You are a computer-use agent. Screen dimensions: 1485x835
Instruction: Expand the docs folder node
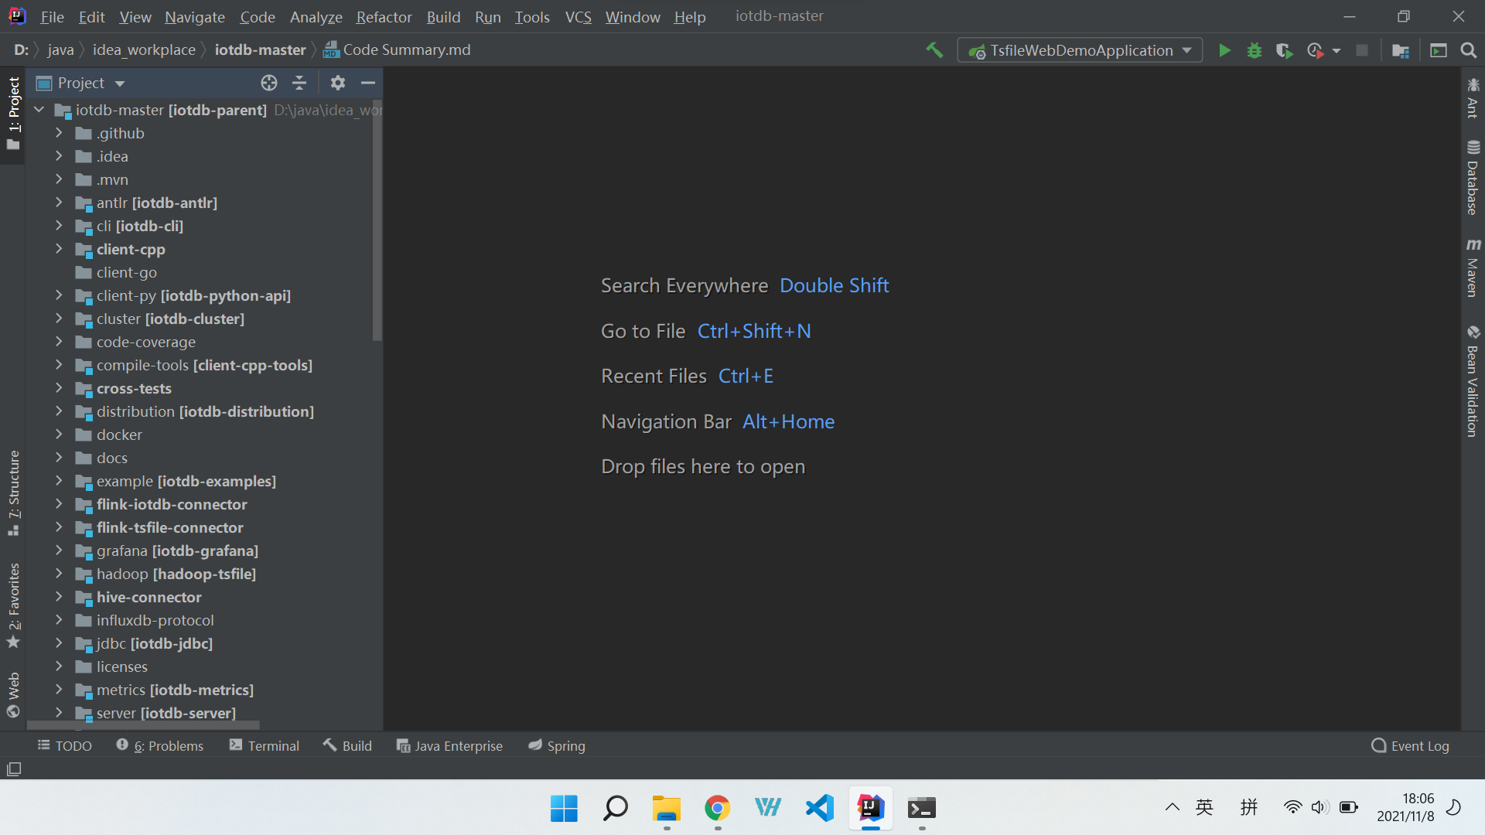pyautogui.click(x=59, y=458)
